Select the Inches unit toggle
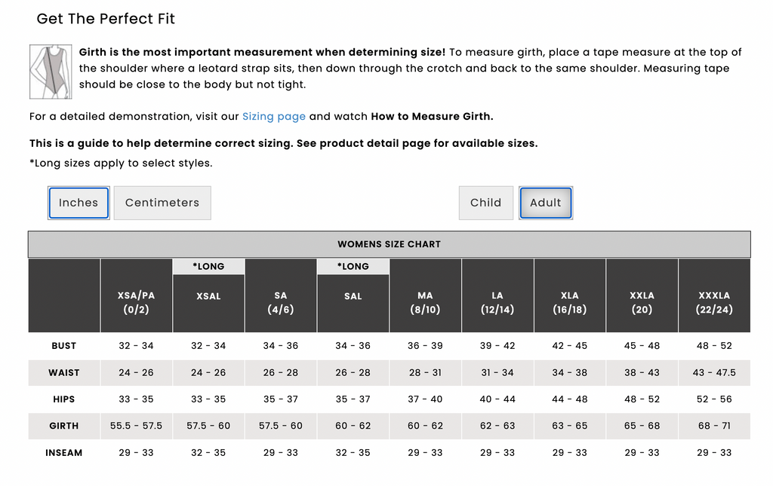 pos(79,203)
